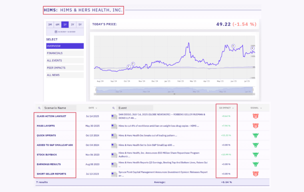Viewport: 304px width, 192px height.
Task: Sort by the Signal column dropdown
Action: (256, 108)
